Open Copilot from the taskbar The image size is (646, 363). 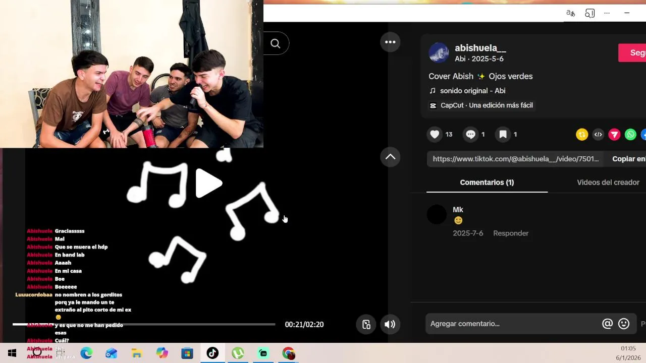pos(162,353)
